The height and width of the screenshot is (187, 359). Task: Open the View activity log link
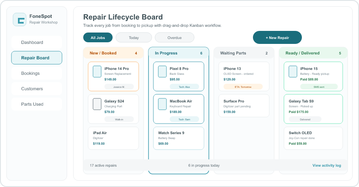(x=327, y=165)
